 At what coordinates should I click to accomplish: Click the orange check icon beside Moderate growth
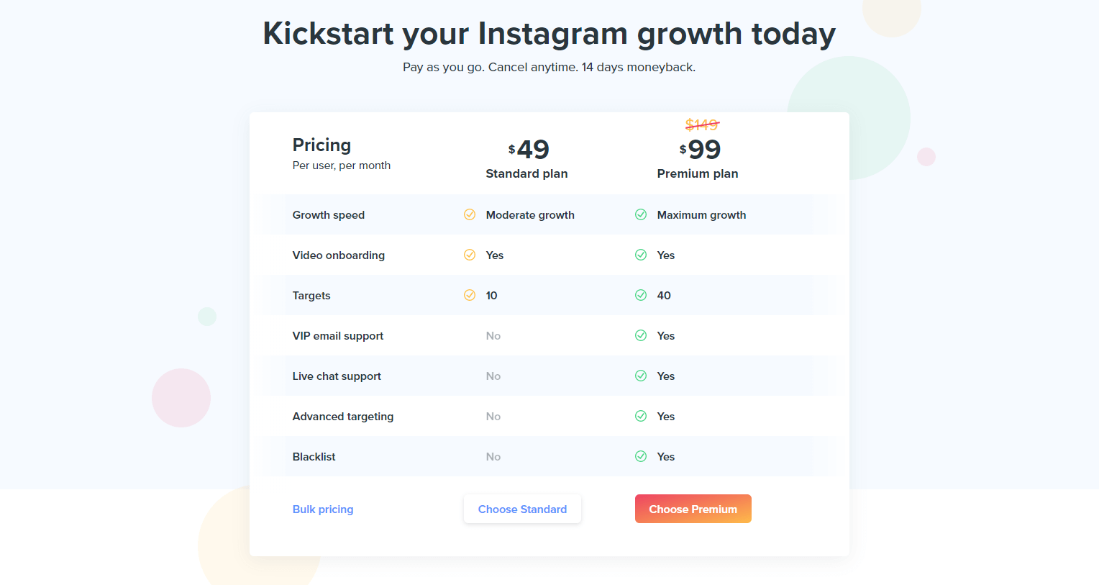pos(470,214)
